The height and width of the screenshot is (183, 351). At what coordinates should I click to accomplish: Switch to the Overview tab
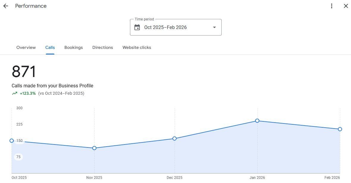26,47
